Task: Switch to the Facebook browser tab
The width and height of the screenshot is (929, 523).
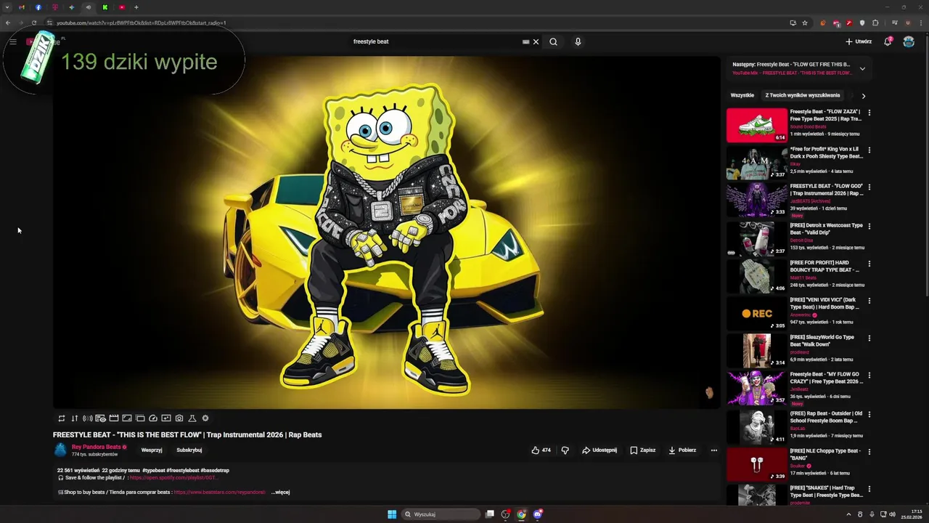Action: pos(38,7)
